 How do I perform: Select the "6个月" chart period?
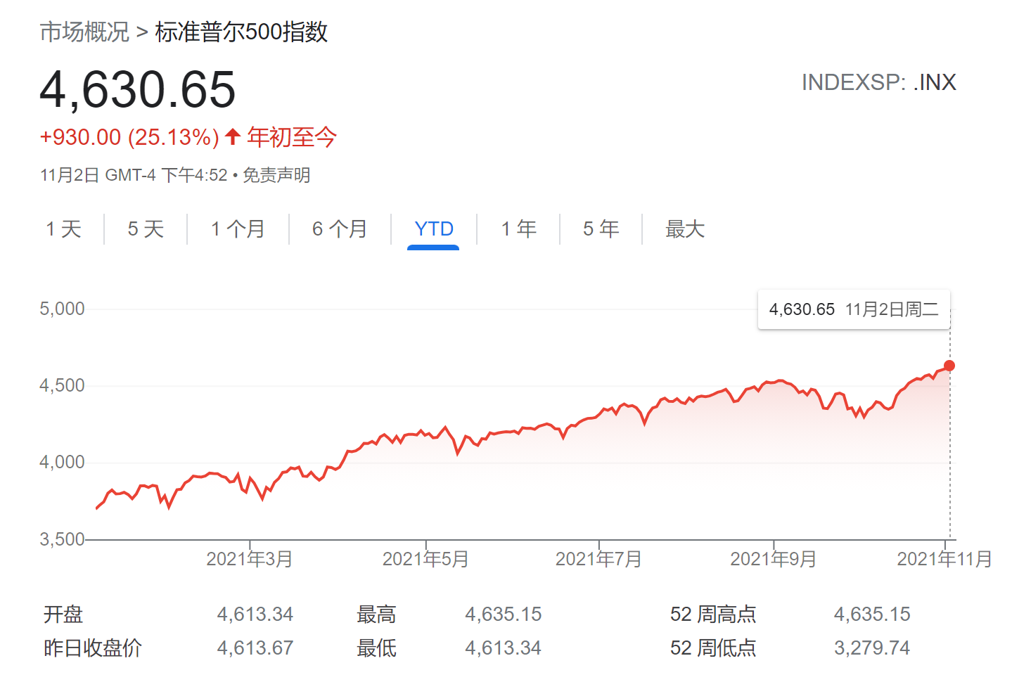tap(340, 229)
